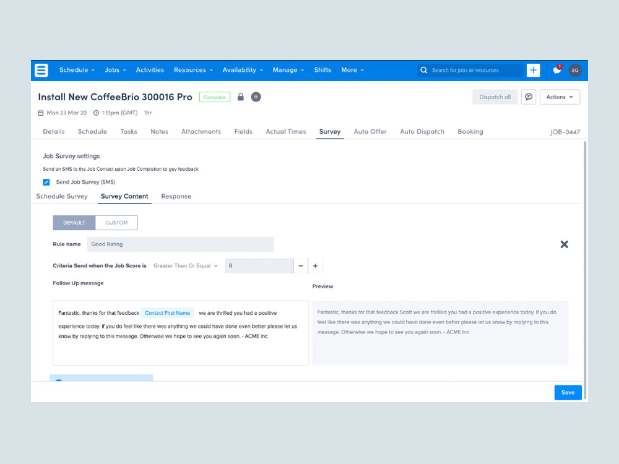Click the H resource avatar icon
The width and height of the screenshot is (619, 464).
(256, 97)
